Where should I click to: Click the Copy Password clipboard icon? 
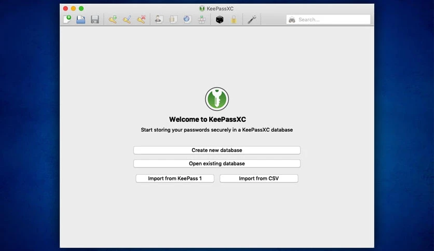point(173,19)
